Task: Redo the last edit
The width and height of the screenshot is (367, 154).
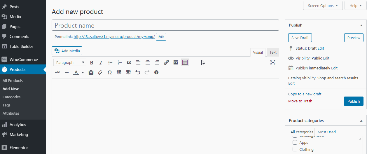Action: click(147, 72)
